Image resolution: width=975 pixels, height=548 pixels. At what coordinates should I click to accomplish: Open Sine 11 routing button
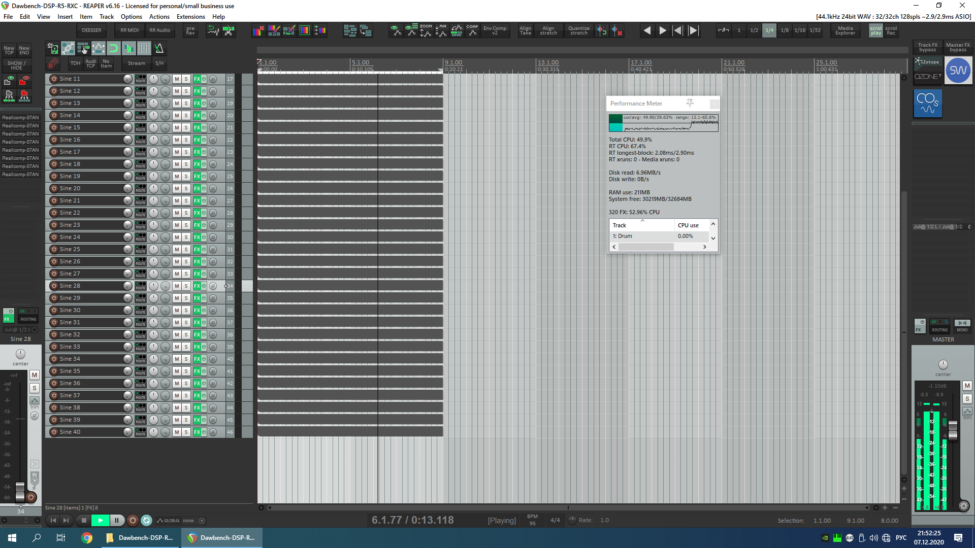[x=141, y=79]
